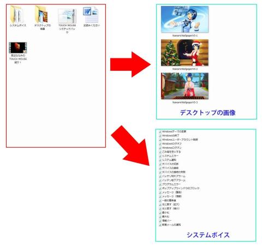Click the Windowsユーザーアカウント制御 file icon
The image size is (262, 247).
click(x=160, y=140)
